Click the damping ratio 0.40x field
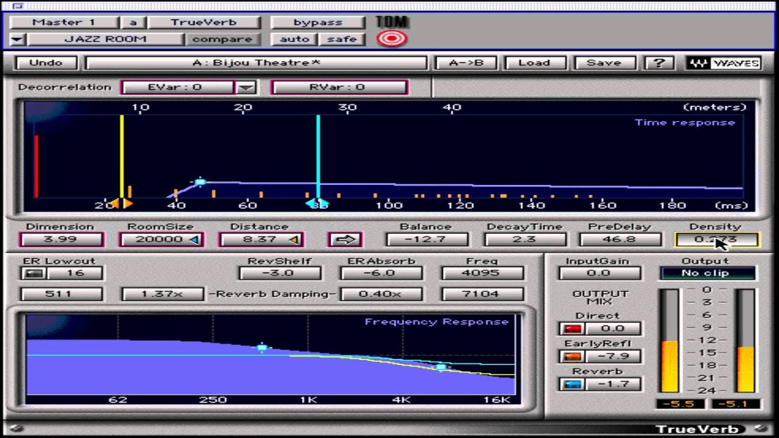779x438 pixels. click(x=382, y=294)
